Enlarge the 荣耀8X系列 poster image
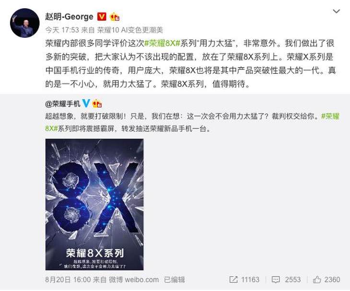Image resolution: width=350 pixels, height=291 pixels. point(94,204)
